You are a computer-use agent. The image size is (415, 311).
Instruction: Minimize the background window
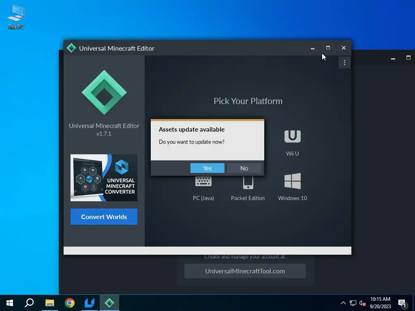(393, 58)
